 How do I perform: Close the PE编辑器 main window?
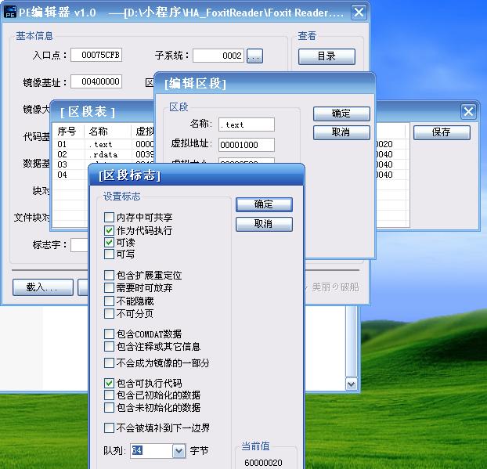(x=359, y=13)
